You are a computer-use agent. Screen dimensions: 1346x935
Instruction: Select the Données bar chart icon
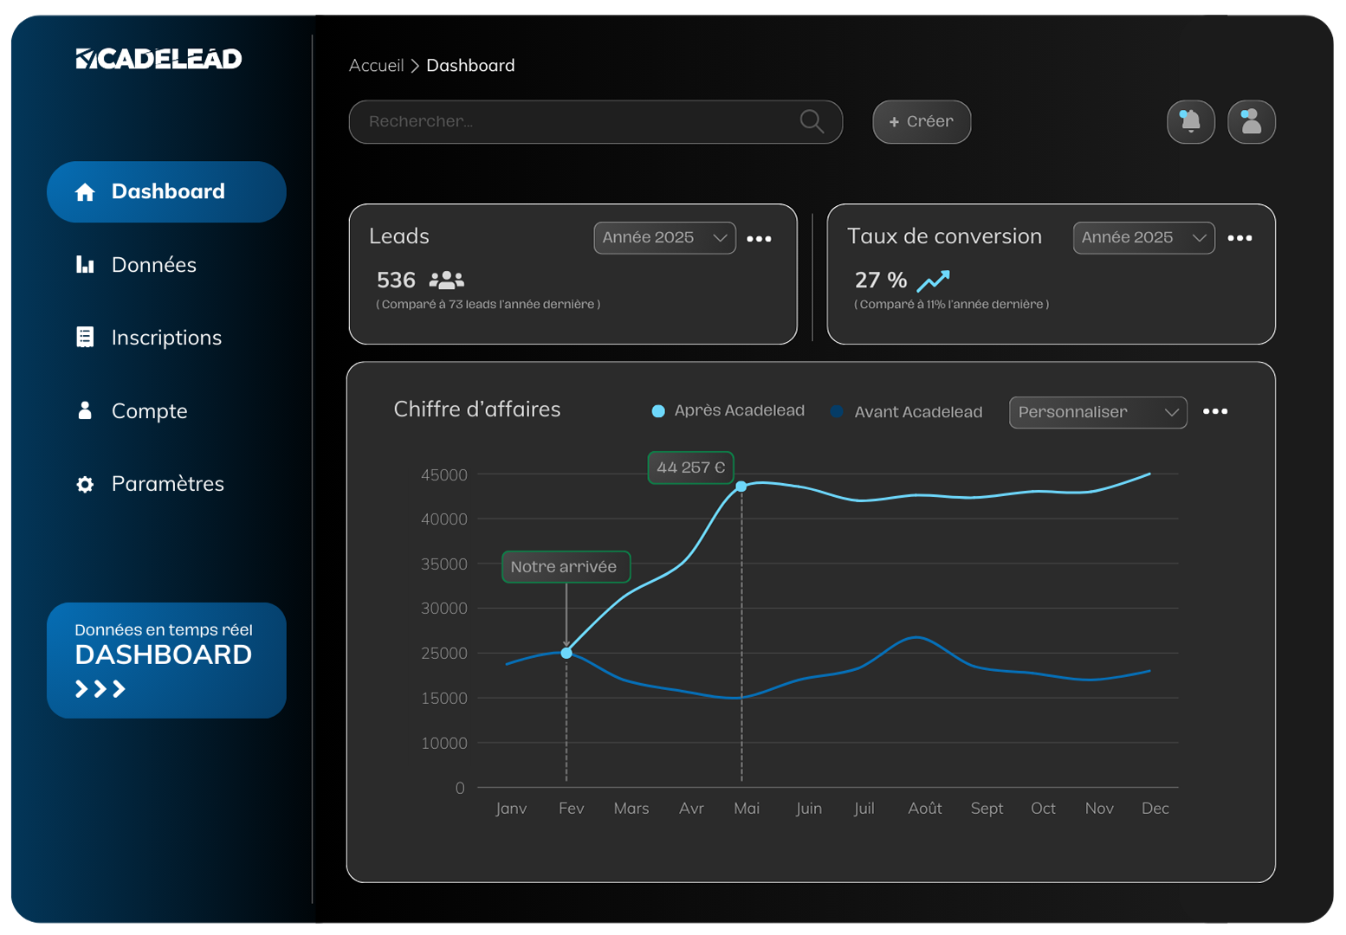85,265
